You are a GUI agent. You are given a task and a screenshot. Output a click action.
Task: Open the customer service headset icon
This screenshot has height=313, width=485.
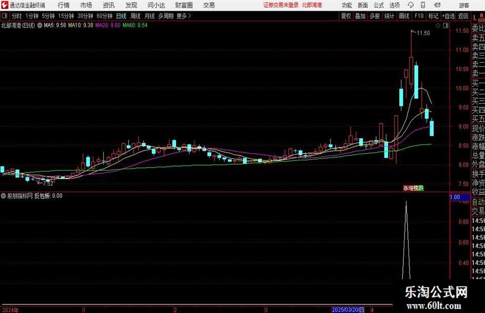[411, 5]
